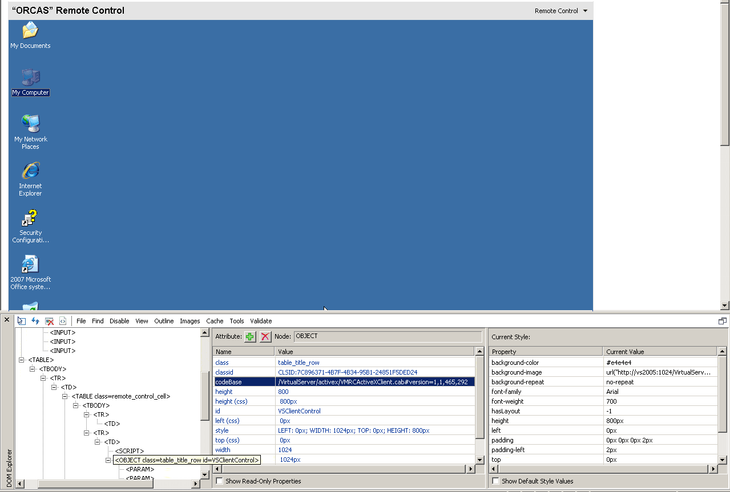Click the blue refresh arrows toolbar icon
This screenshot has width=730, height=492.
(35, 321)
